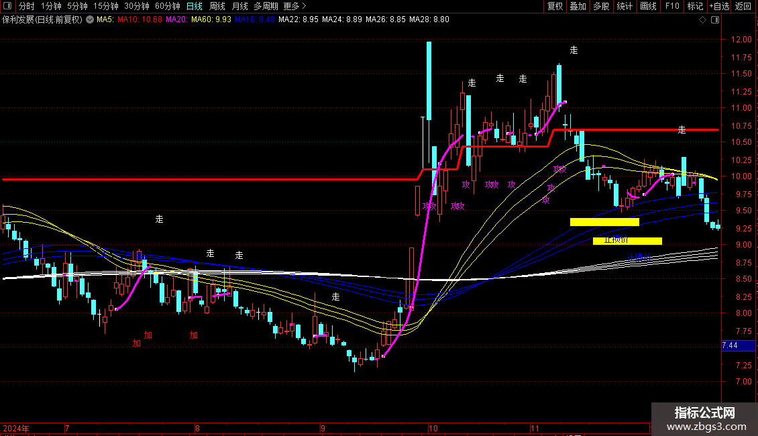Select the 15分钟 period tab

[105, 6]
